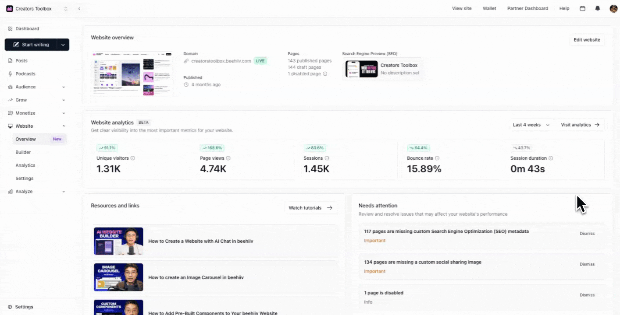Open the Help link

click(x=564, y=8)
